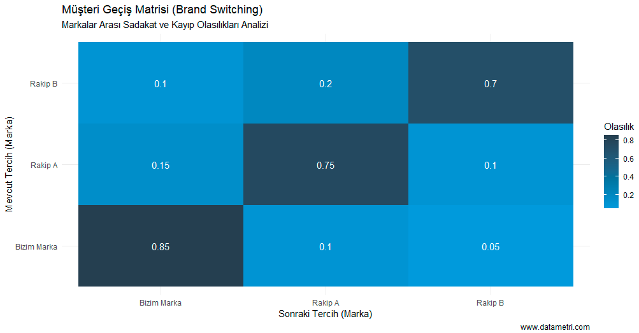The image size is (639, 333).
Task: Open the www.datametri.com link
Action: 554,327
